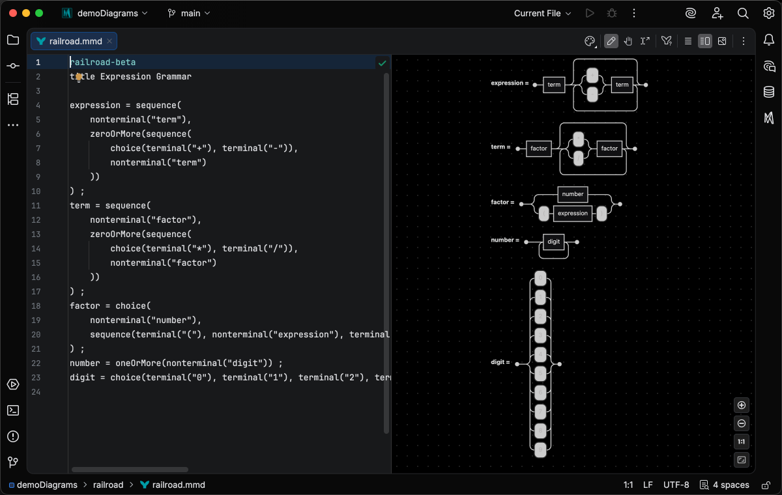Screen dimensions: 782x495
Task: Open the AI spiral icon in title bar
Action: pos(691,13)
